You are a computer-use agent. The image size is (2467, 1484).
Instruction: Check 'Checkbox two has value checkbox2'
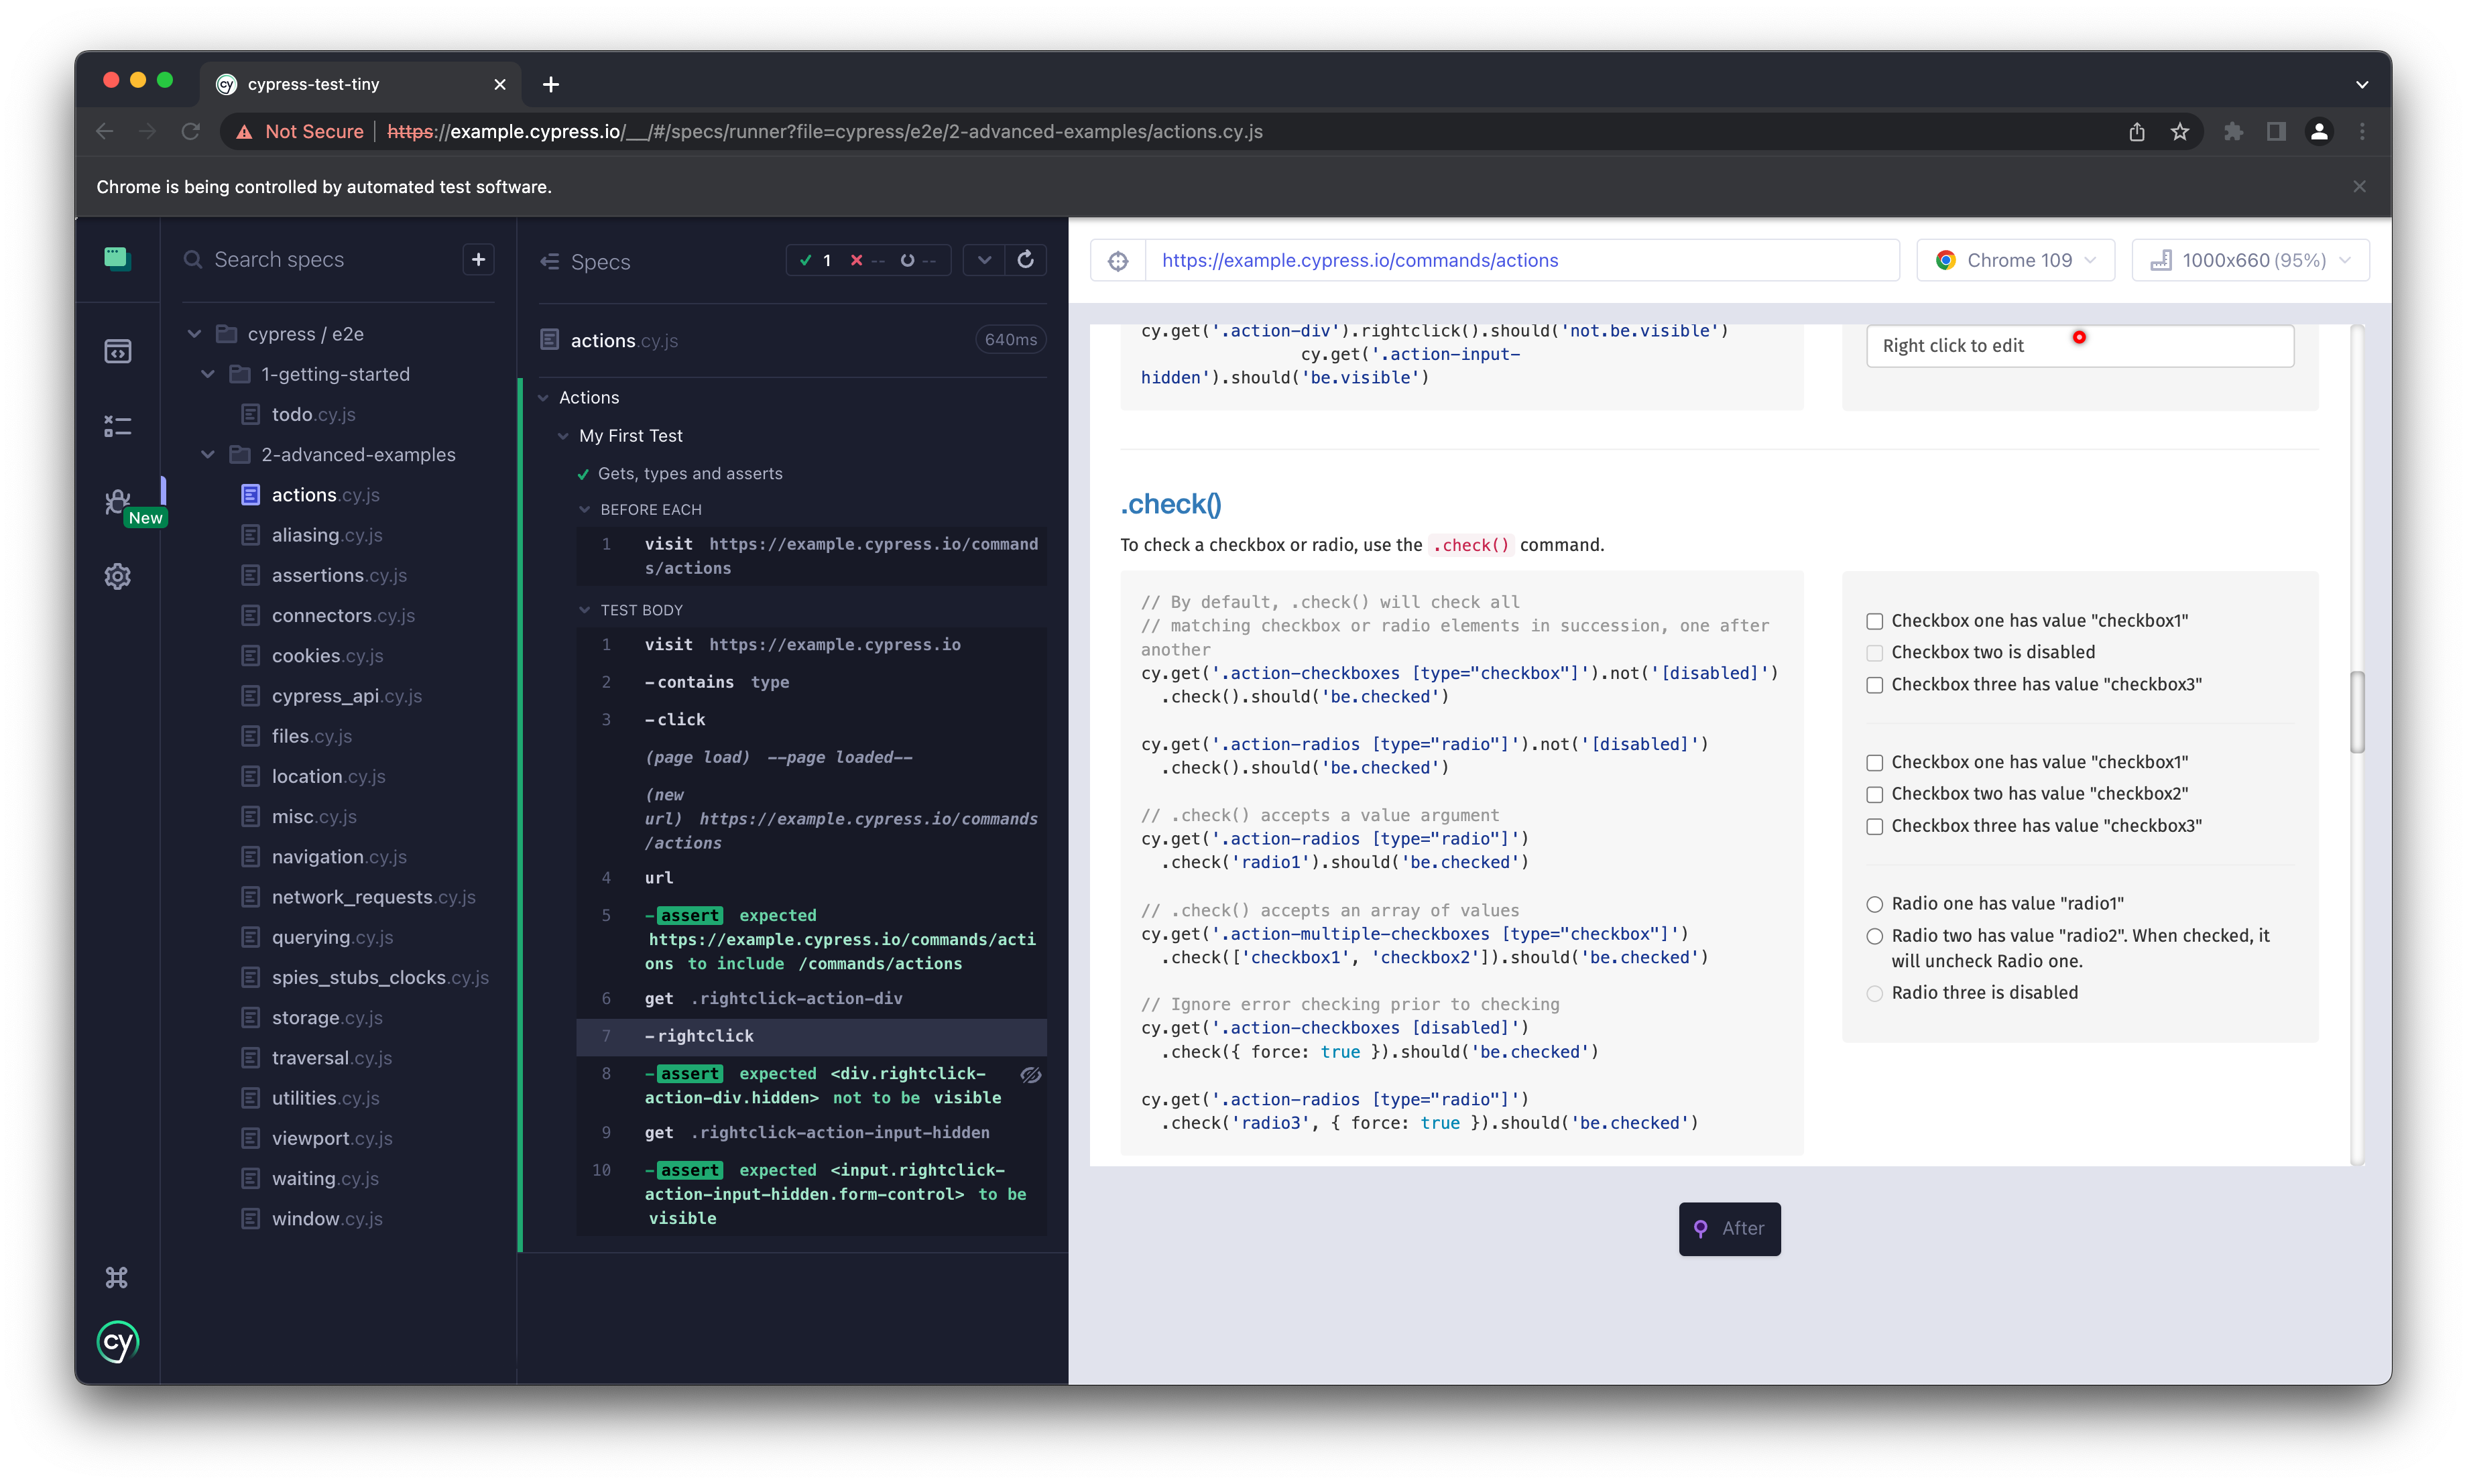point(1874,794)
